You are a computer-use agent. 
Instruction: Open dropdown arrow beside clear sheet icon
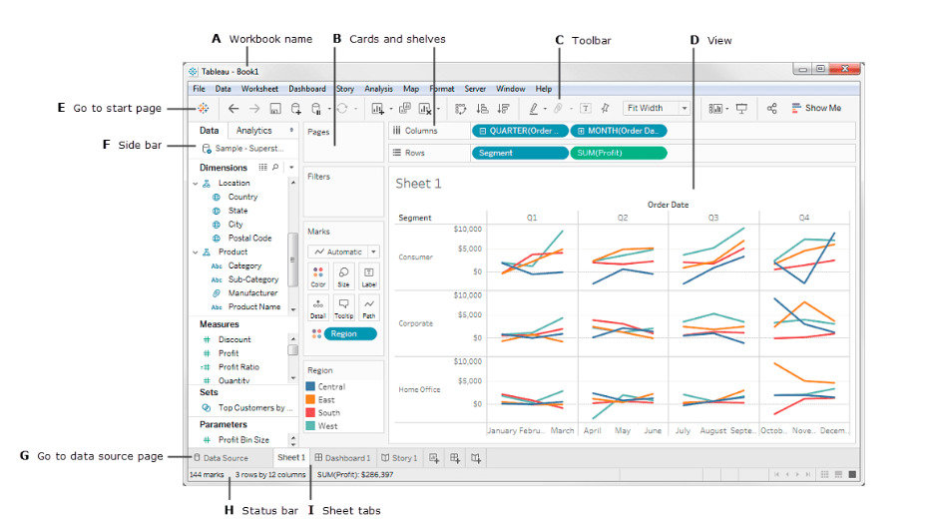coord(438,109)
